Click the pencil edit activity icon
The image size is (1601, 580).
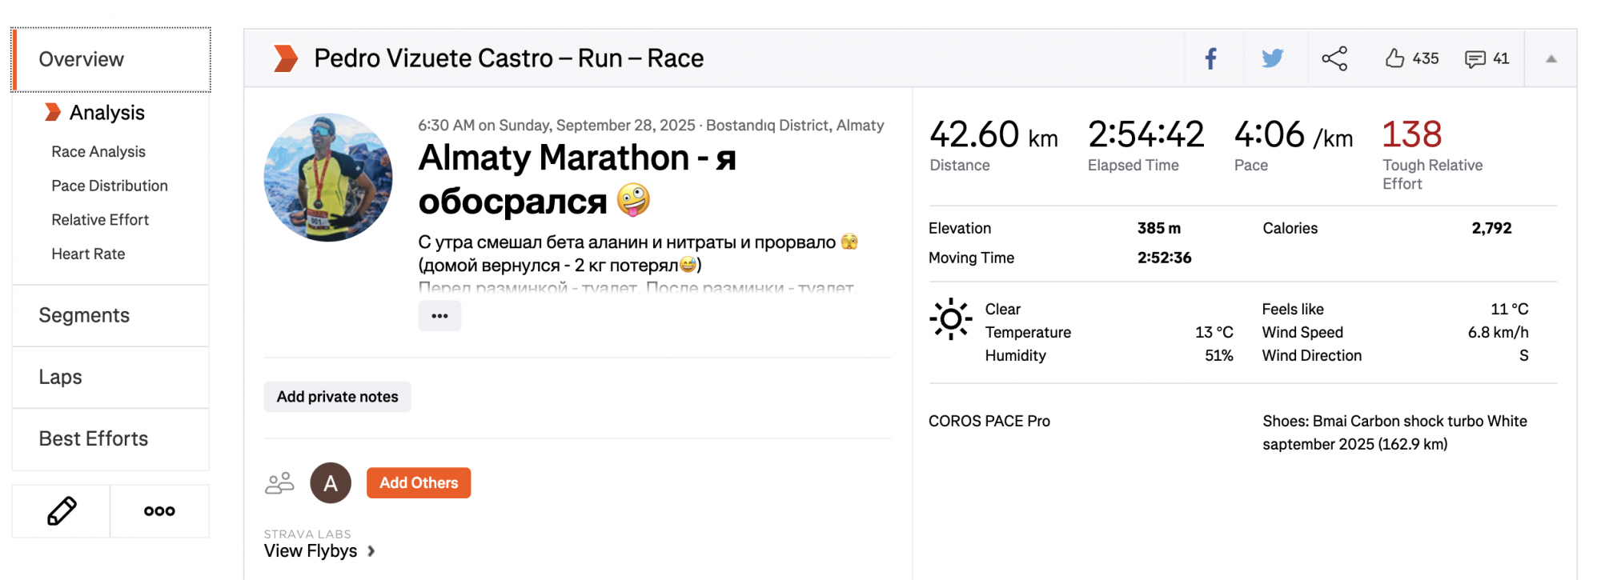click(x=62, y=511)
